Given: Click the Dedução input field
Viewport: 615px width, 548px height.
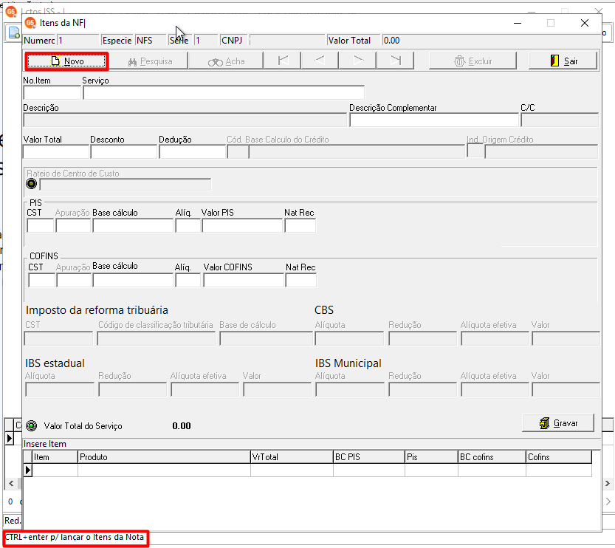Looking at the screenshot, I should (x=192, y=152).
